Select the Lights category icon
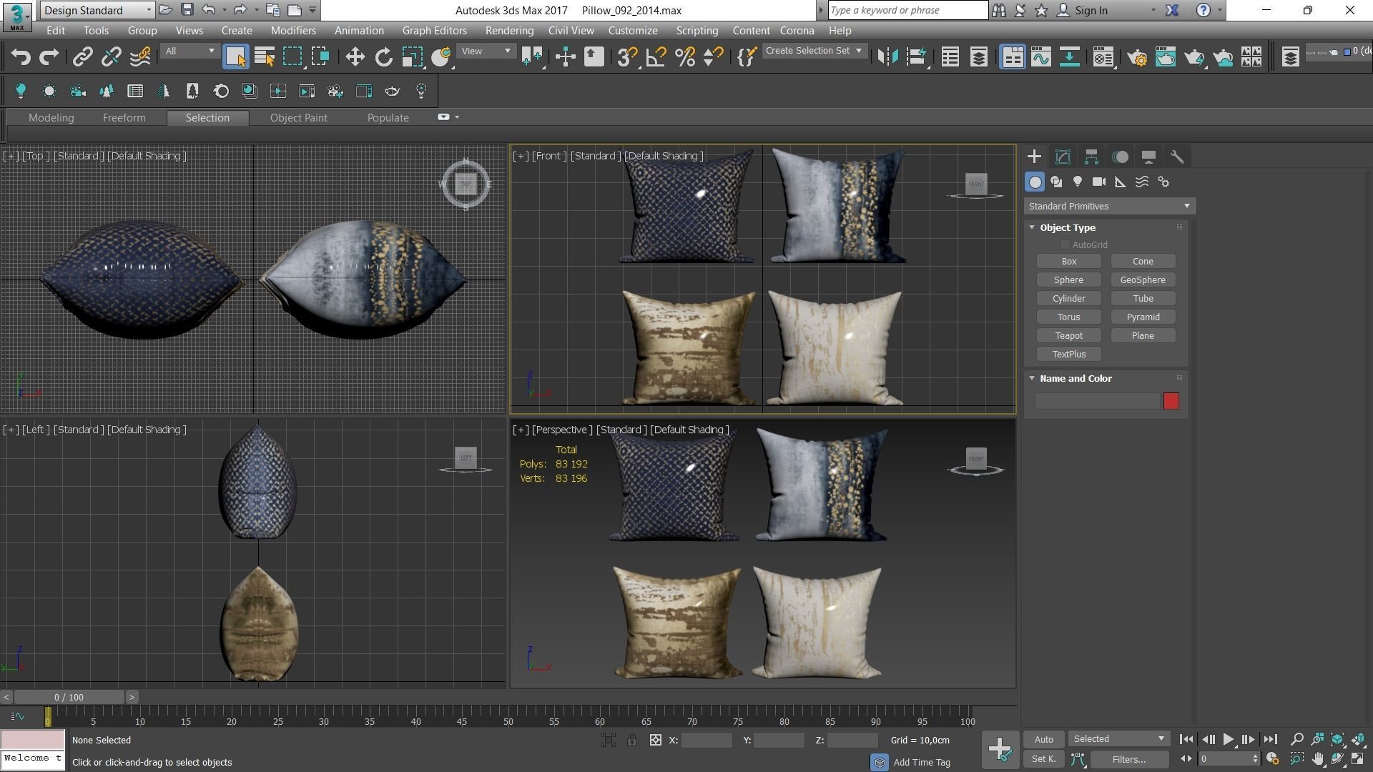Screen dimensions: 1373x772 click(x=1078, y=182)
